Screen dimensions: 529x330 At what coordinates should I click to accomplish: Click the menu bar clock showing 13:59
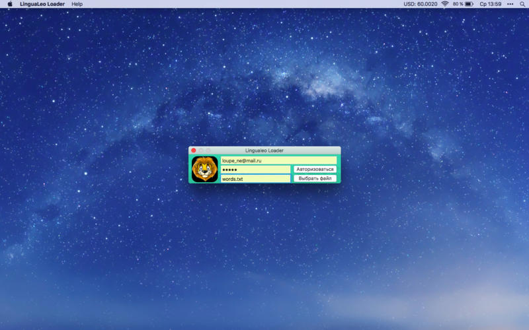(x=490, y=4)
